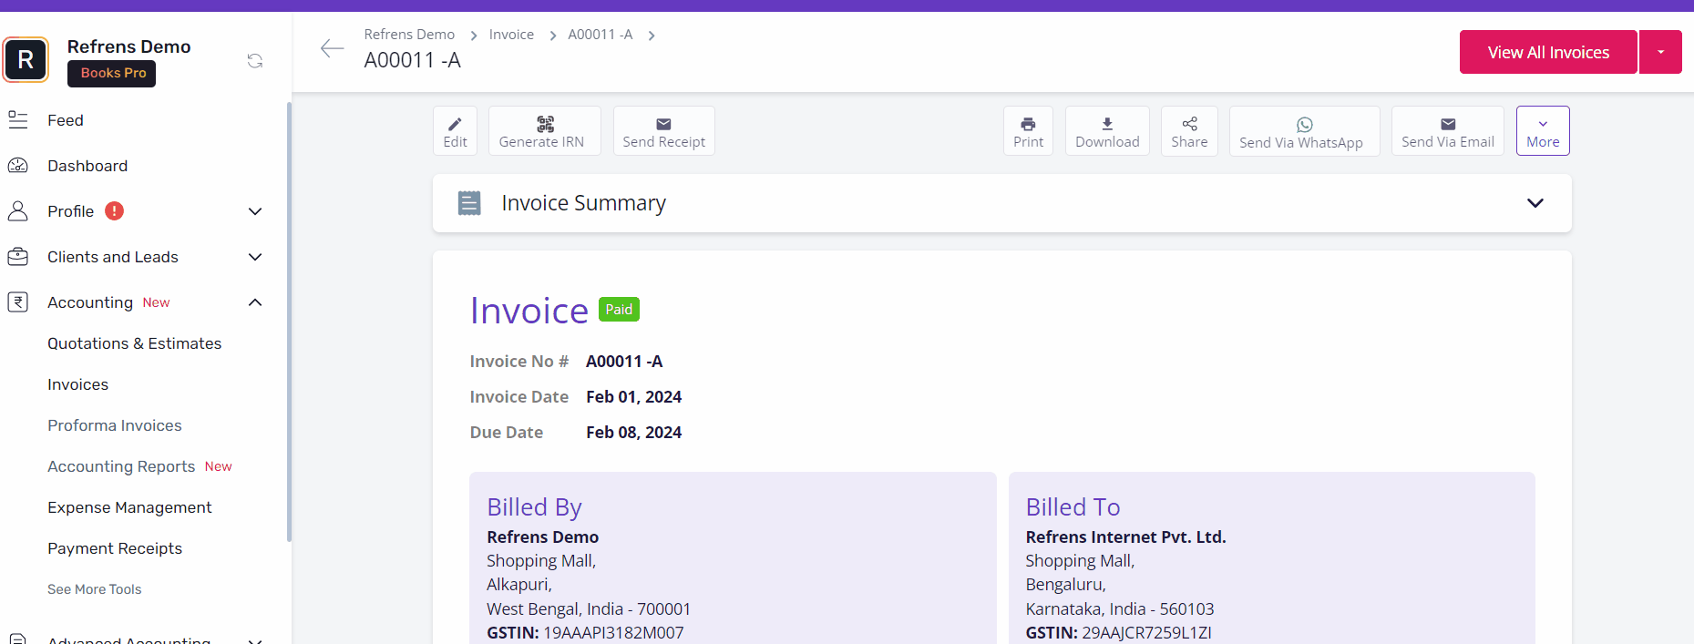The image size is (1694, 644).
Task: Click due date Feb 08, 2024
Action: [x=633, y=433]
